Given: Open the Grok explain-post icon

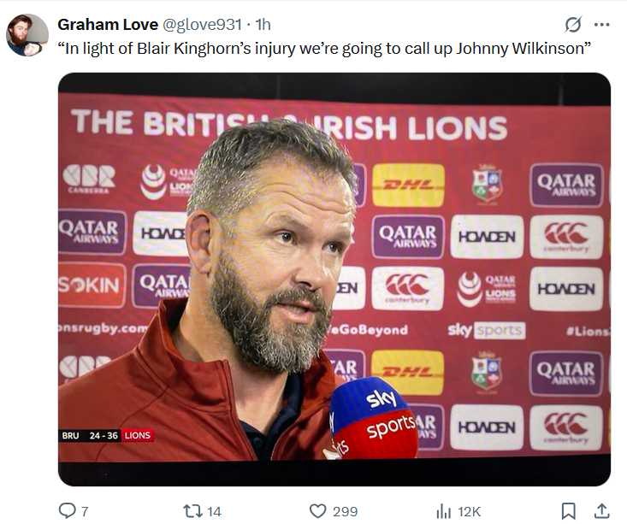Looking at the screenshot, I should [572, 25].
